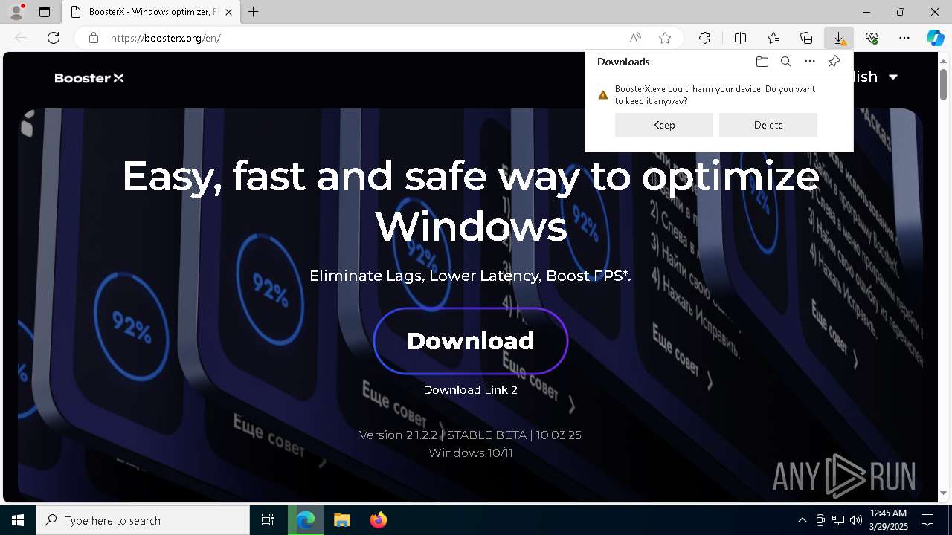
Task: Delete the BoosterX.exe download
Action: 768,125
